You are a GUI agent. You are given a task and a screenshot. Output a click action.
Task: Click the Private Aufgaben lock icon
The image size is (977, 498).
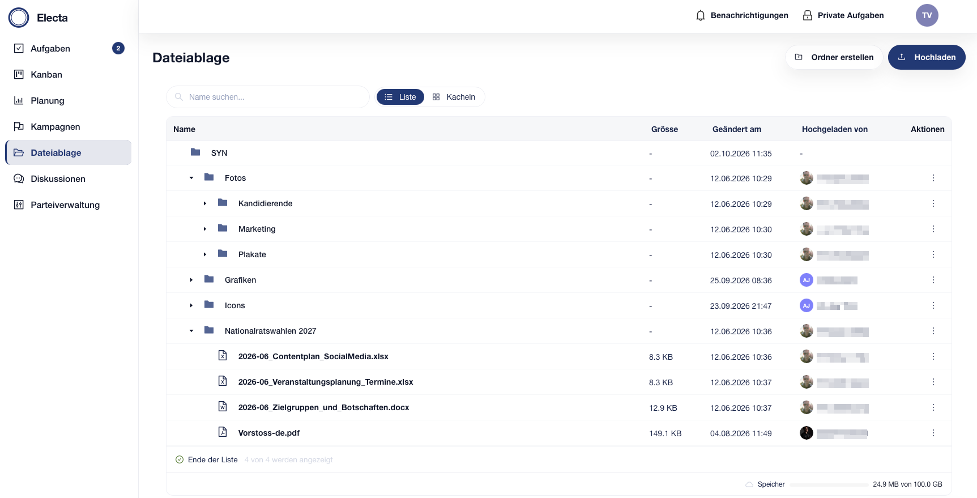click(x=808, y=15)
